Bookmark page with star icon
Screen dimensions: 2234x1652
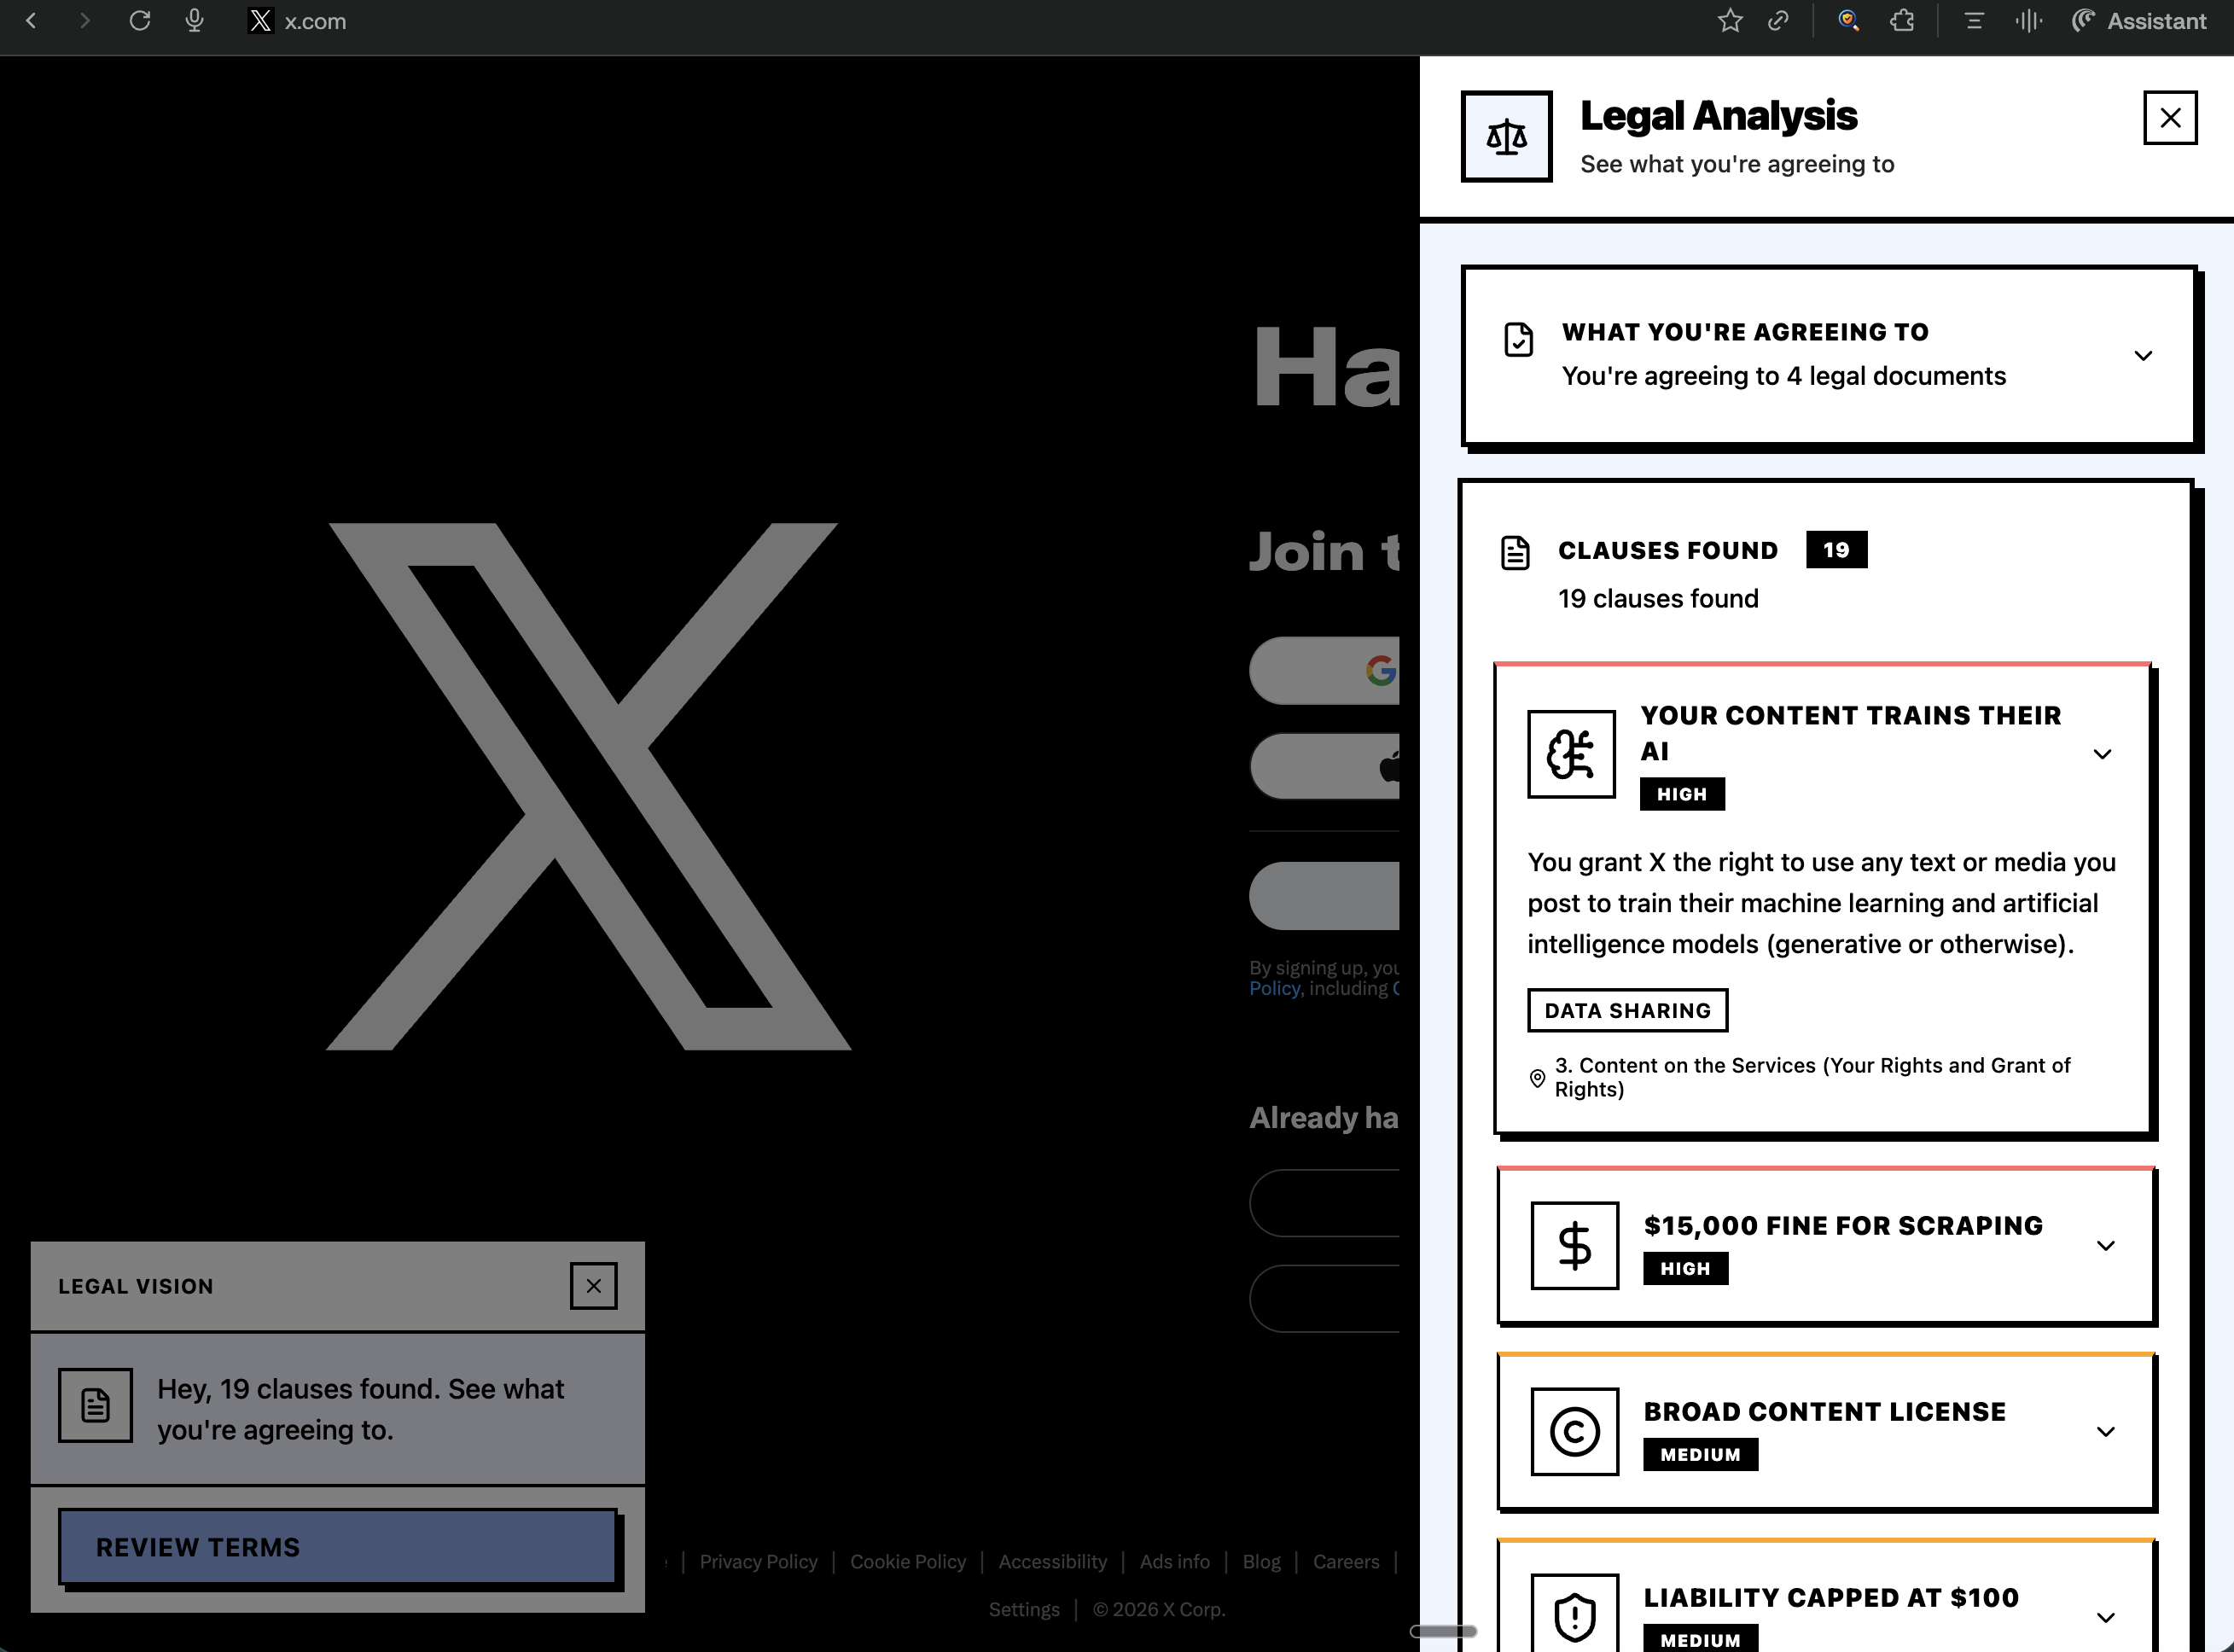coord(1730,21)
